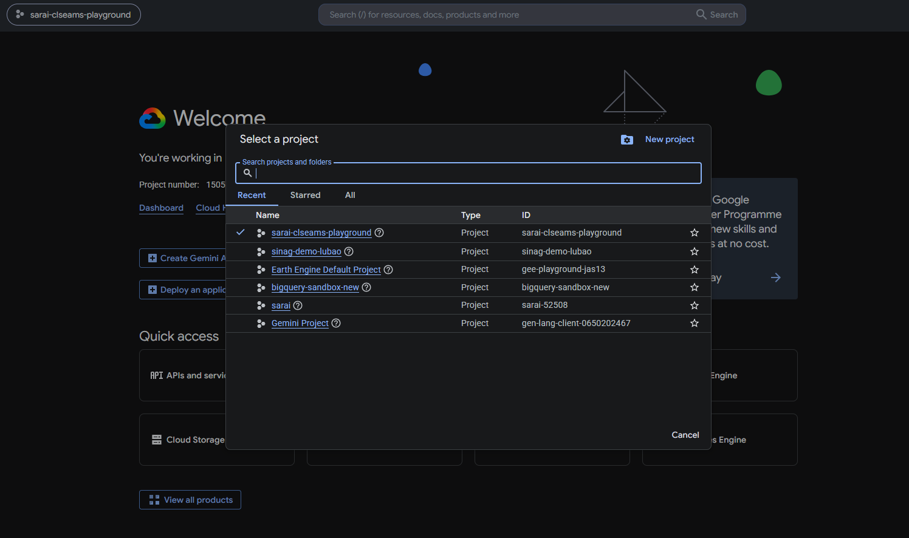The image size is (909, 538).
Task: Star the bigquery-sandbox-new project
Action: coord(695,287)
